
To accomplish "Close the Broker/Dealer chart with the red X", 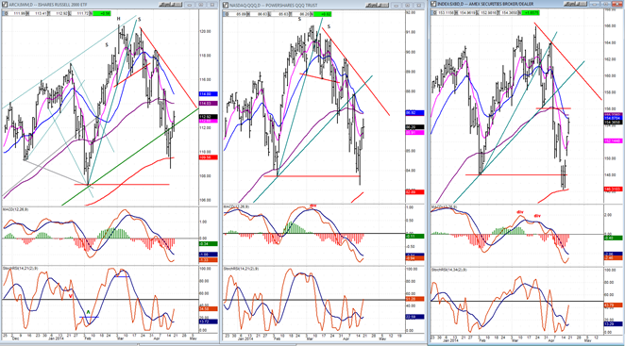I will coord(617,4).
